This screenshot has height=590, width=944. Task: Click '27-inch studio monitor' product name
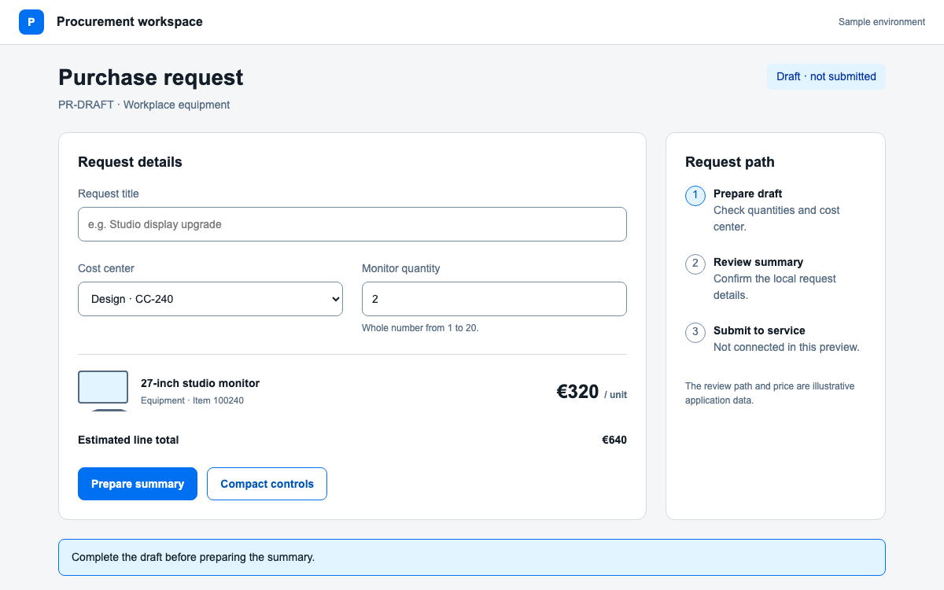200,383
